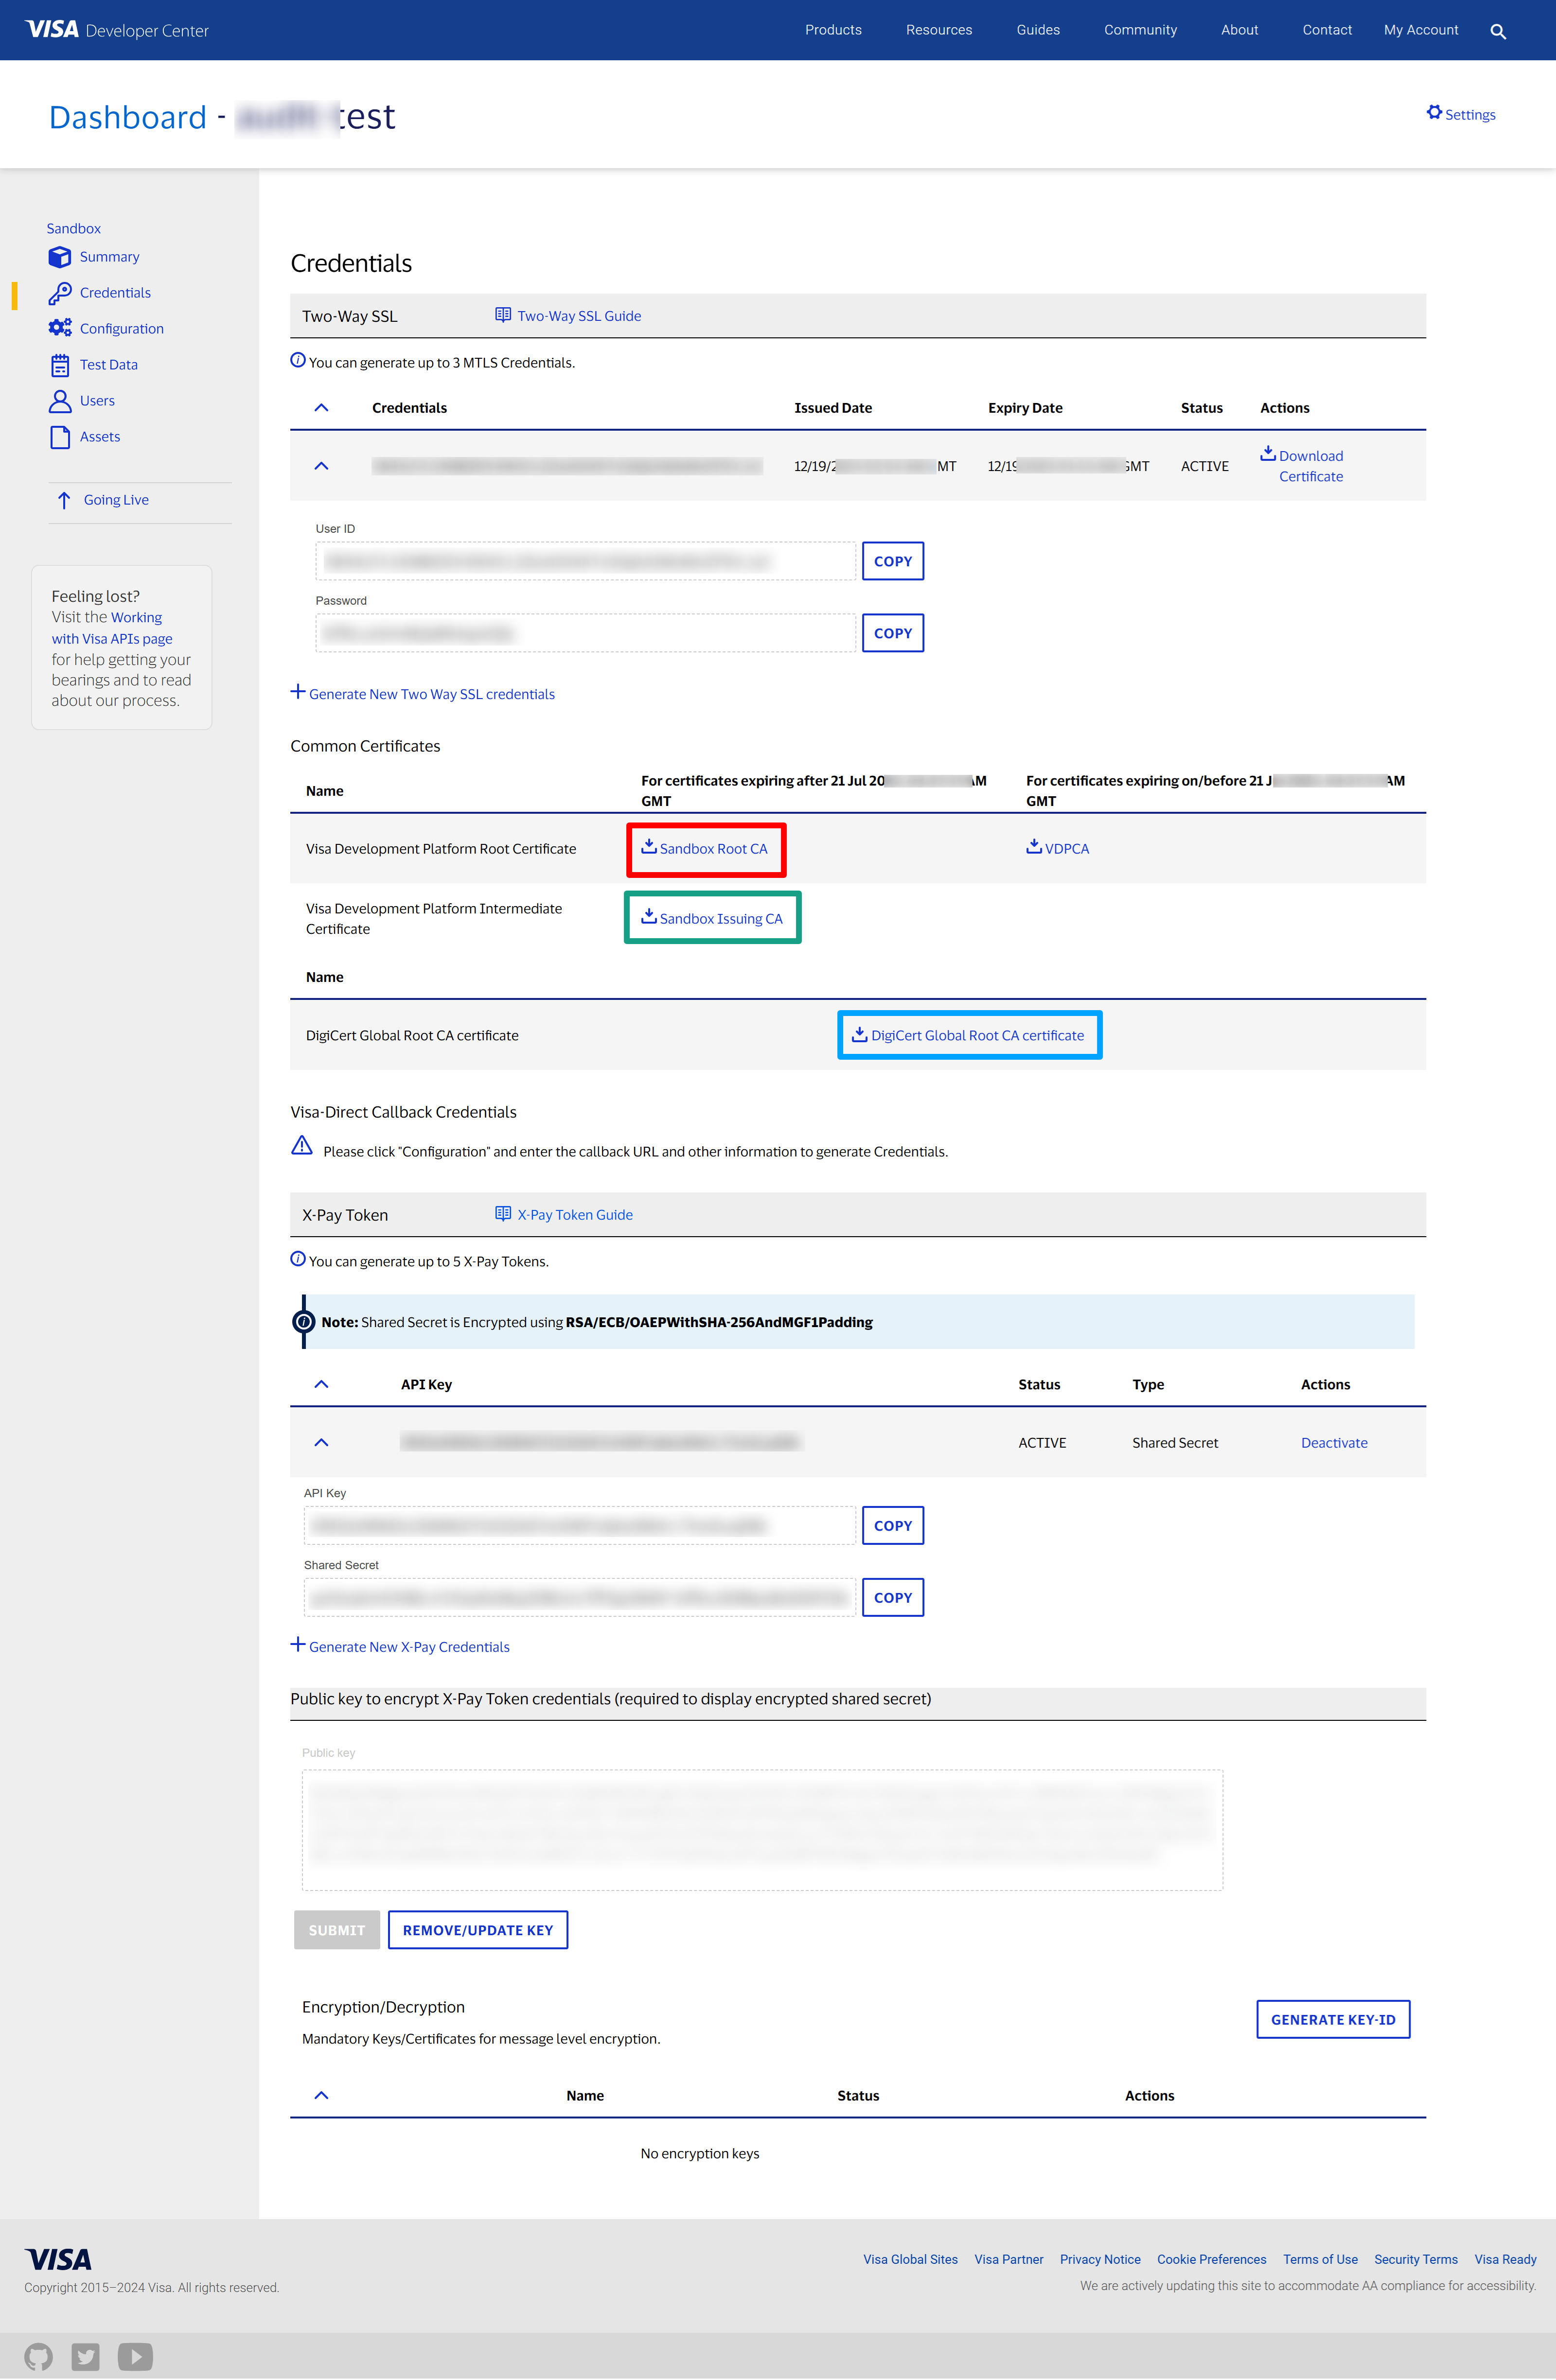
Task: Click the Password field
Action: tap(586, 633)
